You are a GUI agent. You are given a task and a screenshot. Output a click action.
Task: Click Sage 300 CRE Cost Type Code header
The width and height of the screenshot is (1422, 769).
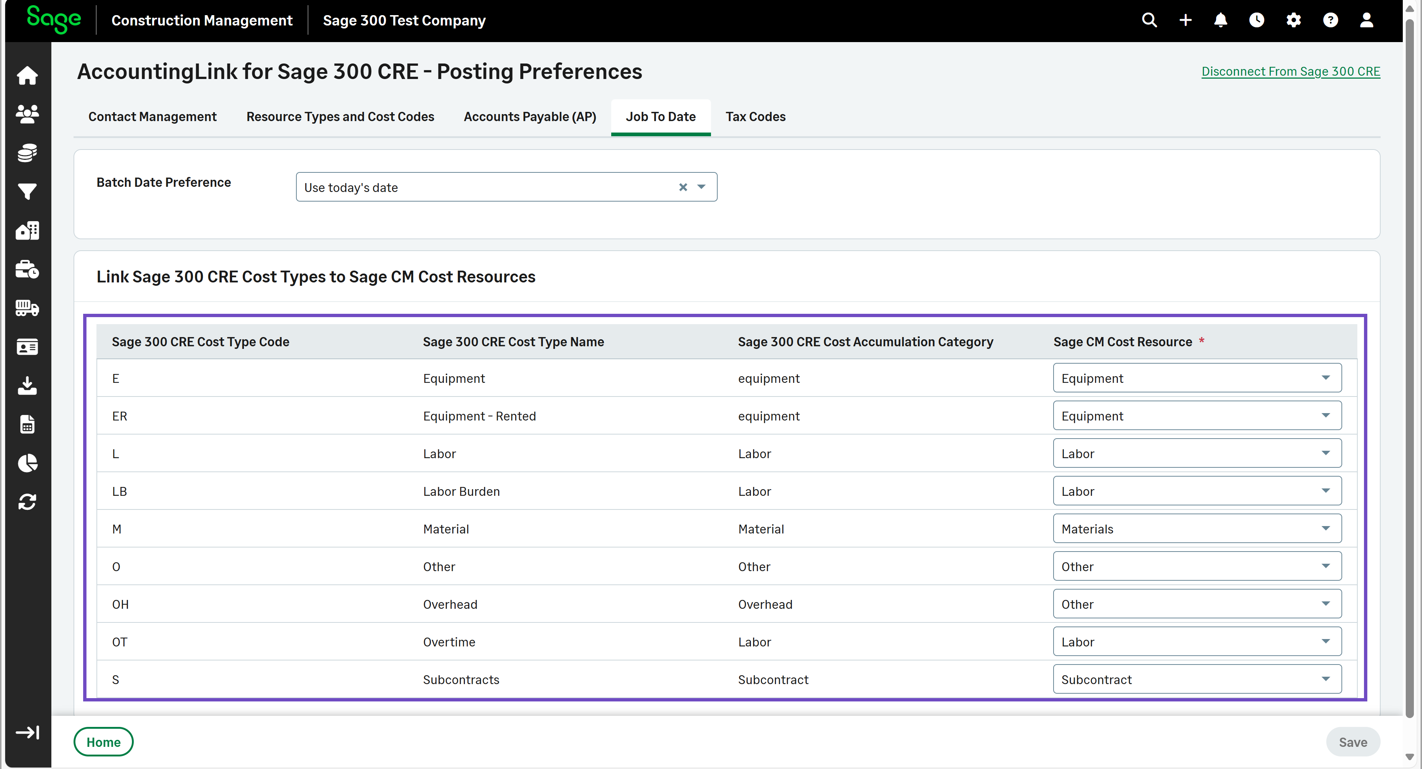coord(200,341)
